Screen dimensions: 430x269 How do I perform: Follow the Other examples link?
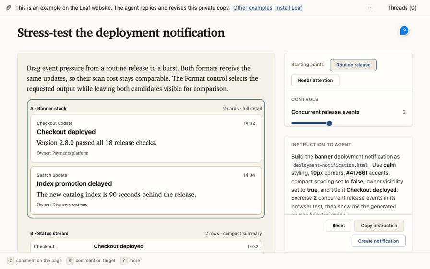(x=252, y=8)
